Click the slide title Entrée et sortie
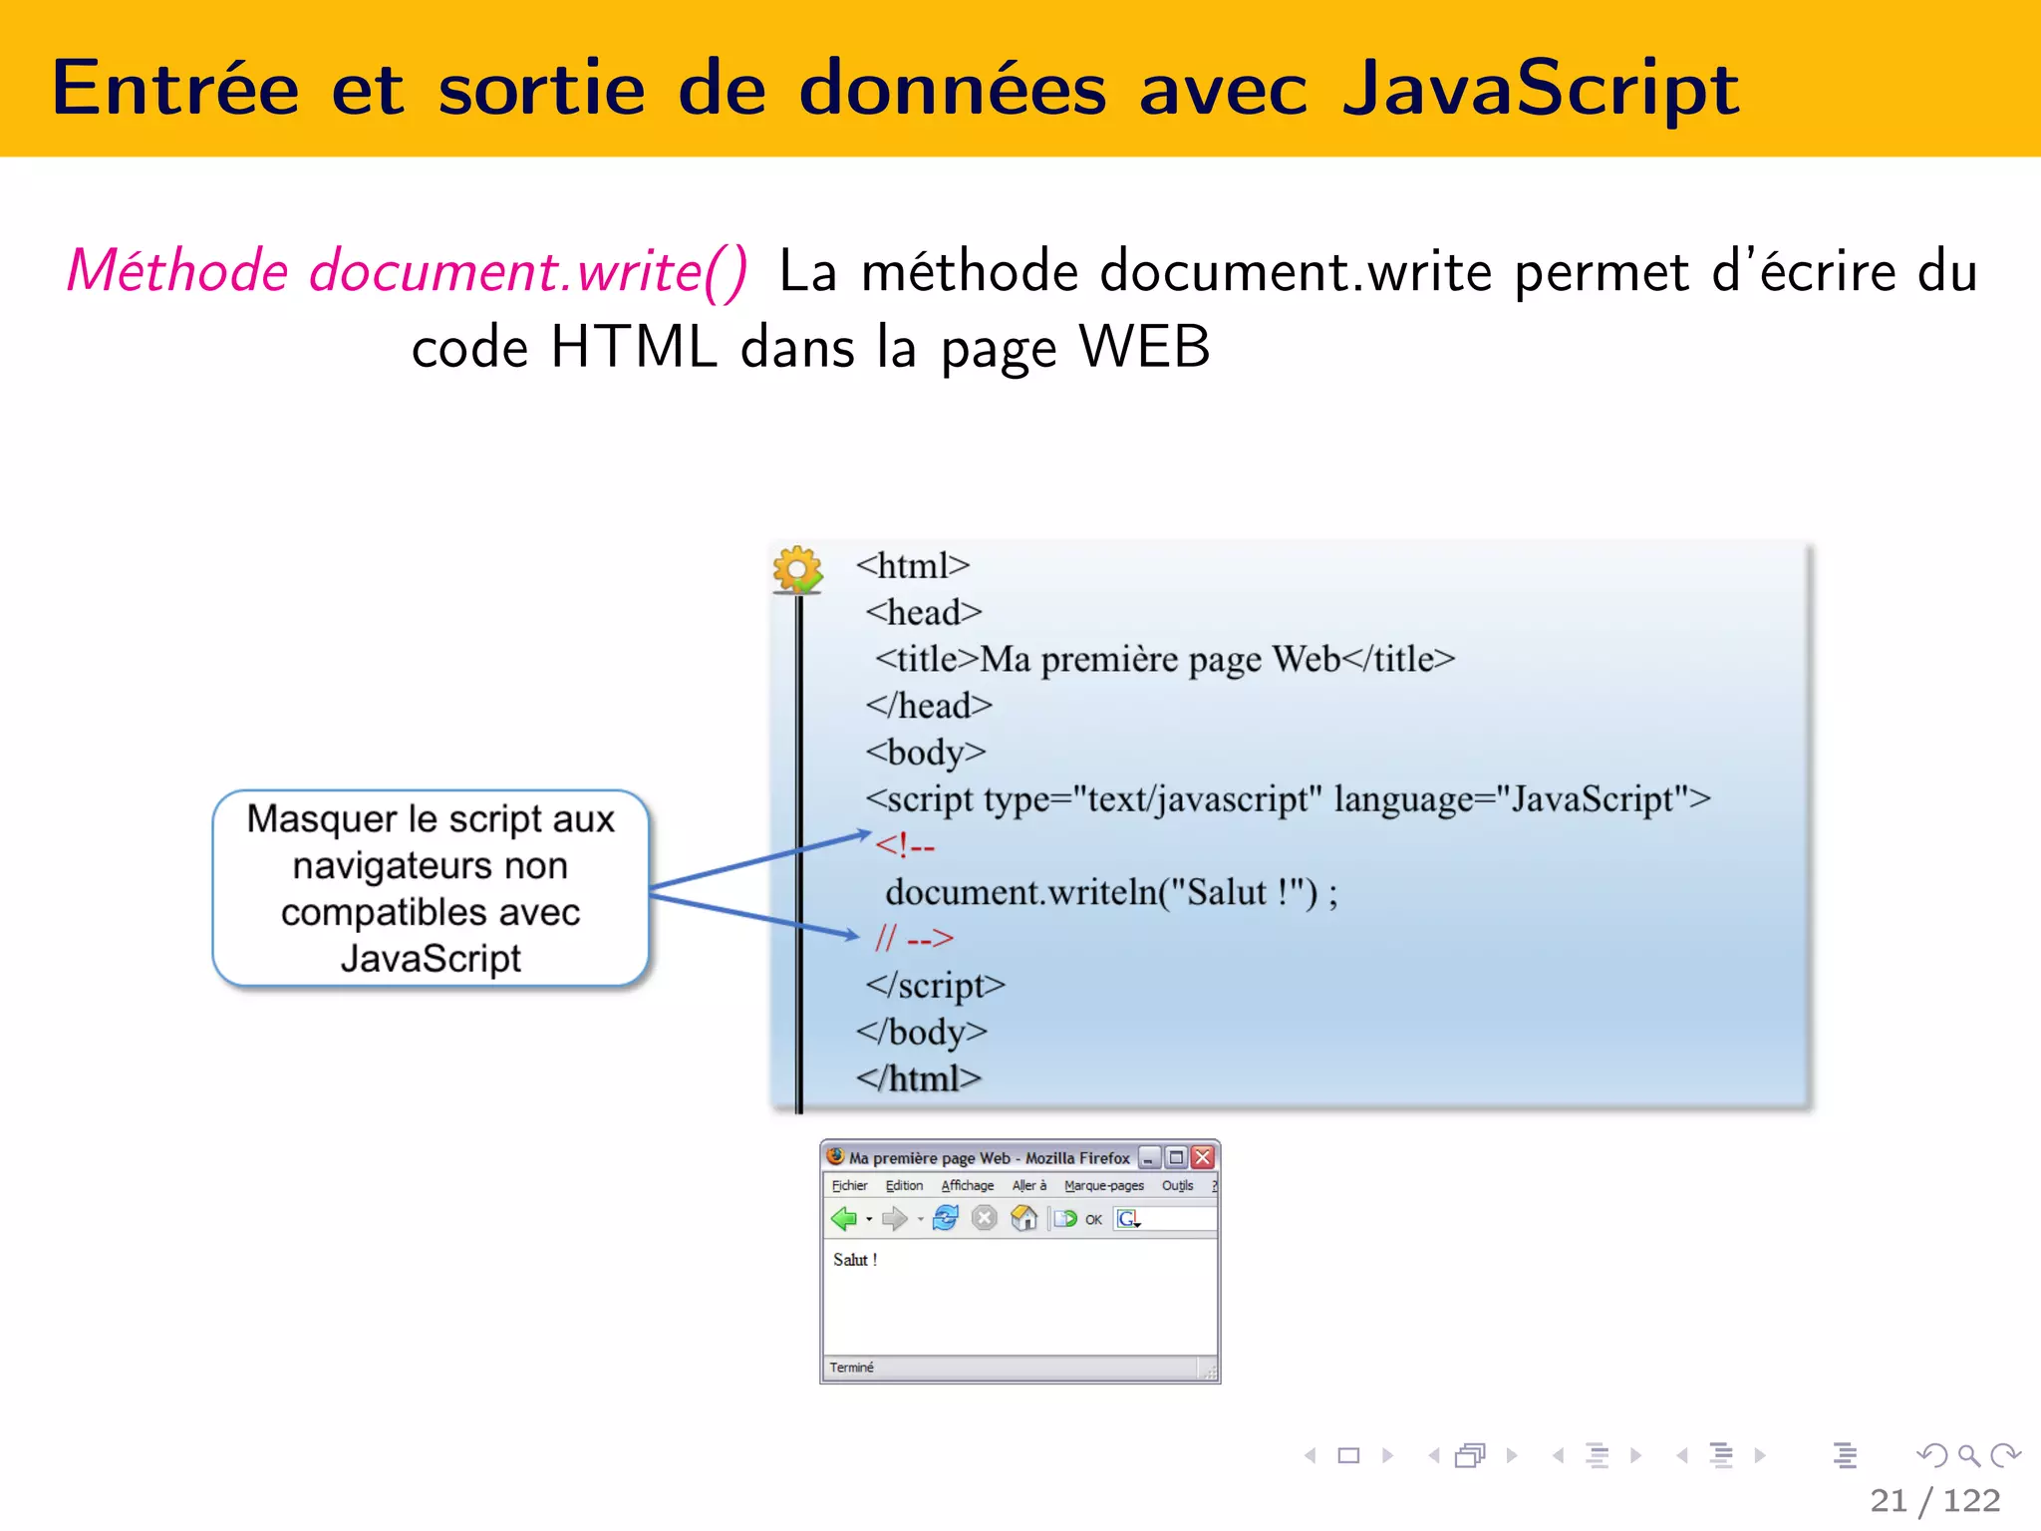The width and height of the screenshot is (2041, 1531). (x=895, y=88)
